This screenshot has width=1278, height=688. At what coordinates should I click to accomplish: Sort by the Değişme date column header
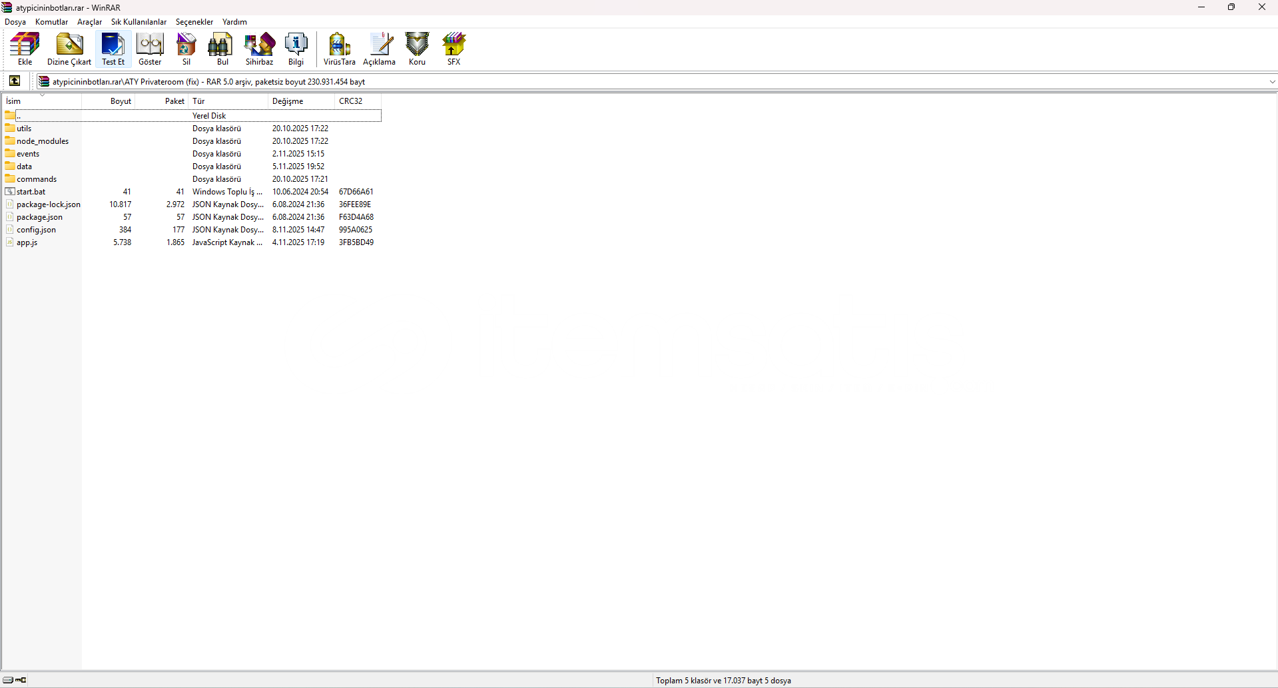coord(288,101)
